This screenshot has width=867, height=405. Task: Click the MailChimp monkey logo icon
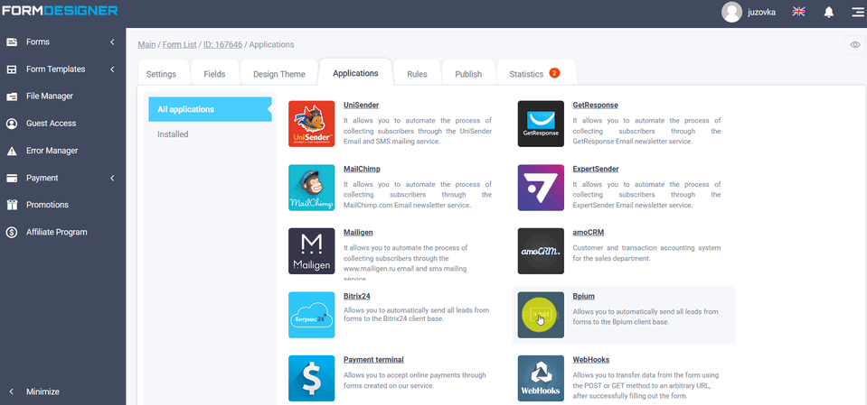312,187
